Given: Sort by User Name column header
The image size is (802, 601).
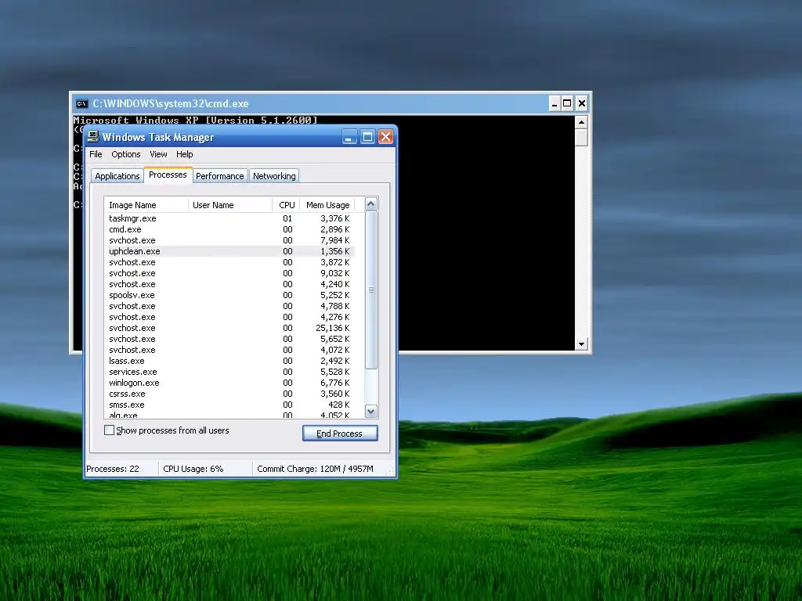Looking at the screenshot, I should coord(230,205).
